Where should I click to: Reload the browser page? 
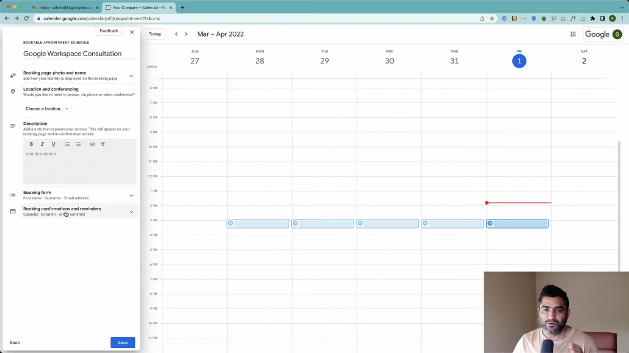(26, 18)
